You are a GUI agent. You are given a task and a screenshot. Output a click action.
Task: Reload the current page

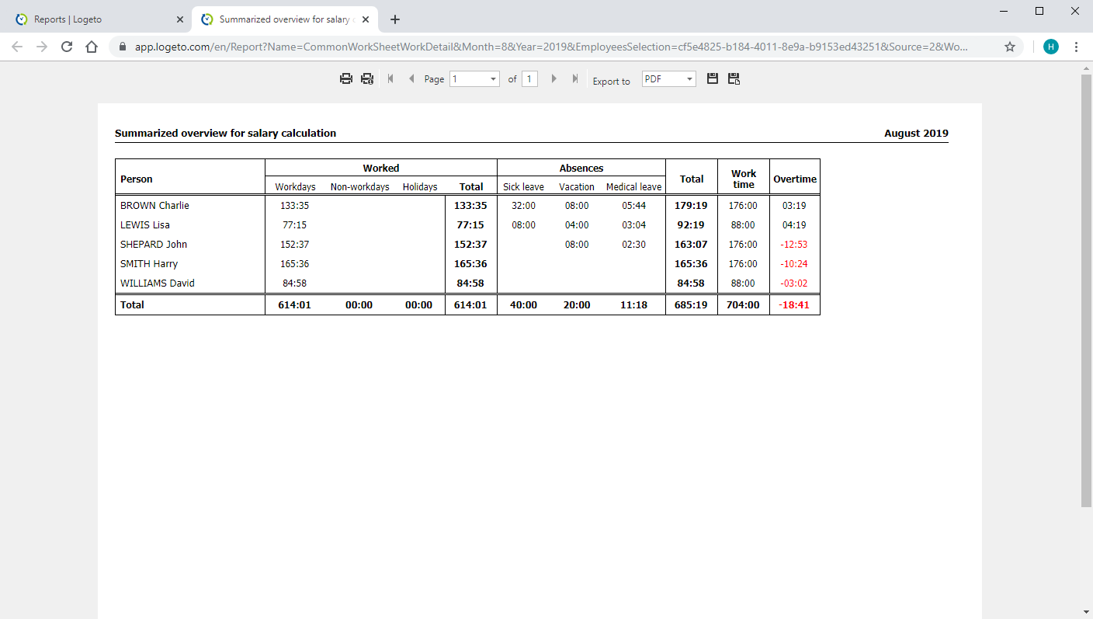click(67, 47)
